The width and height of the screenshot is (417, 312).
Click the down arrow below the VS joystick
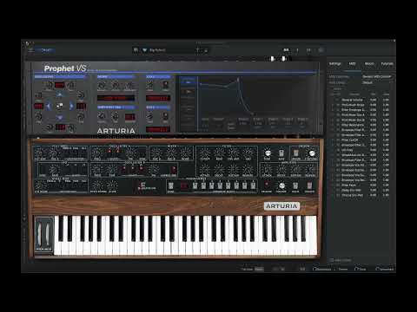pos(59,118)
